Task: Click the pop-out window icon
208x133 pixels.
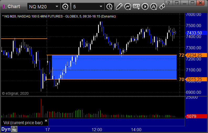Action: [x=177, y=3]
